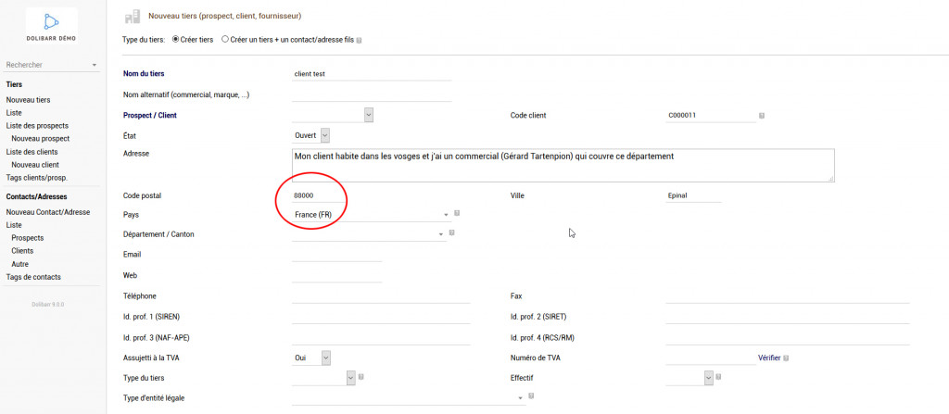Screen dimensions: 949x414
Task: Click the info icon beside the Pays field
Action: click(458, 214)
